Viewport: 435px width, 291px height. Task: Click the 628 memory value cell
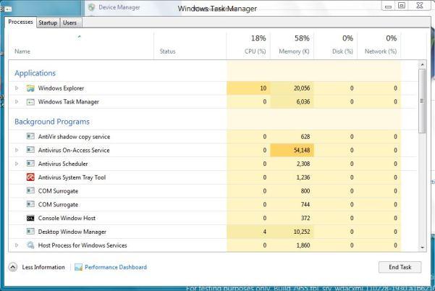292,137
